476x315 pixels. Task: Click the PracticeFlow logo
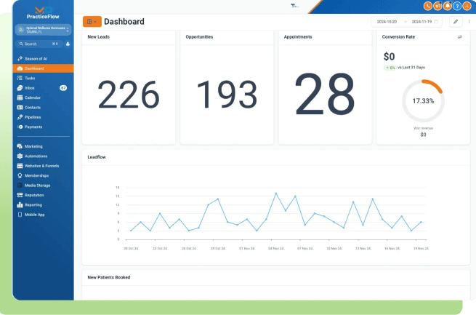tap(43, 13)
